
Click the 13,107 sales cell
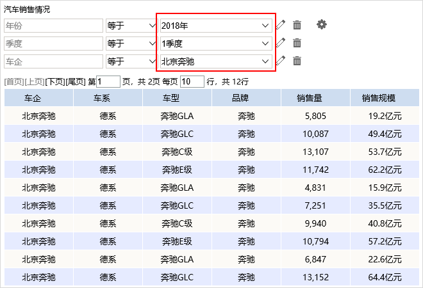(x=315, y=152)
